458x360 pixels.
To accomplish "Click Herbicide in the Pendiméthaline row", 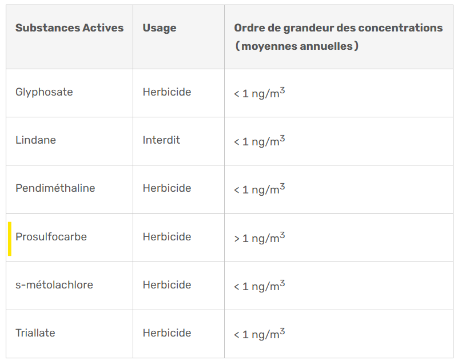I will [167, 188].
